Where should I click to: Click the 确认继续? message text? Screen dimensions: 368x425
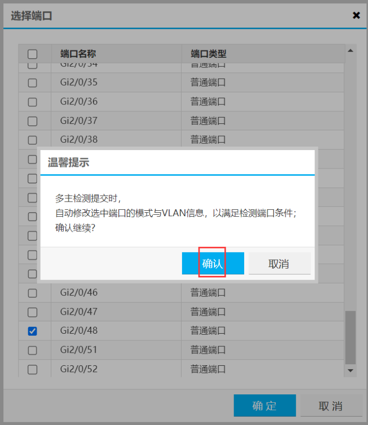(75, 228)
